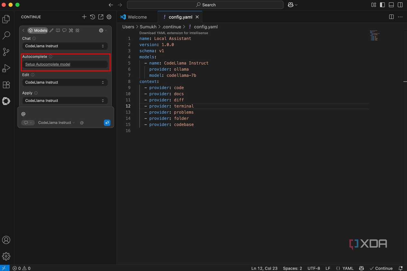Image resolution: width=407 pixels, height=271 pixels.
Task: Toggle the primary side bar
Action: 382,5
